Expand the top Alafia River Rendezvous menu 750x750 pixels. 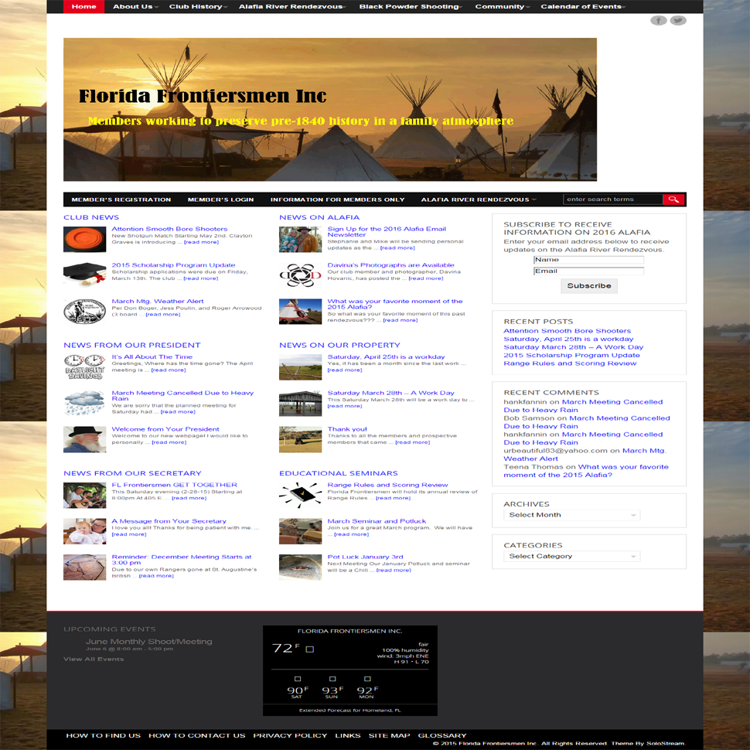click(293, 7)
